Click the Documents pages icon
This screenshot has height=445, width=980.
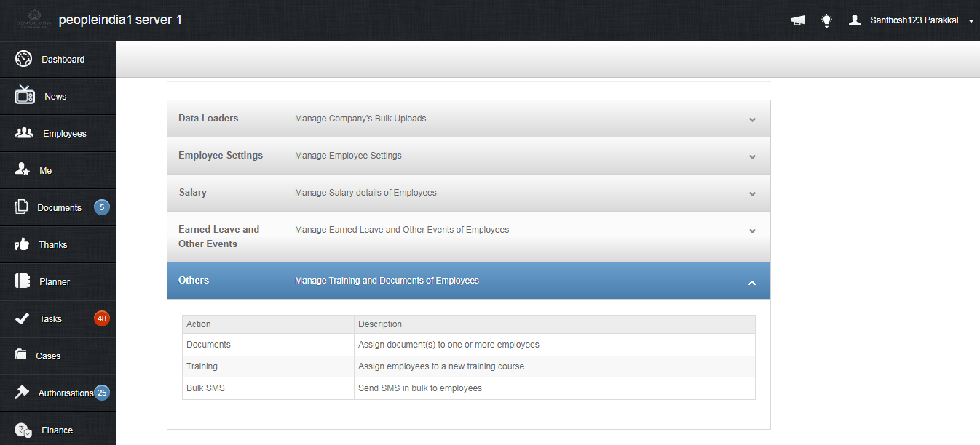pyautogui.click(x=21, y=207)
